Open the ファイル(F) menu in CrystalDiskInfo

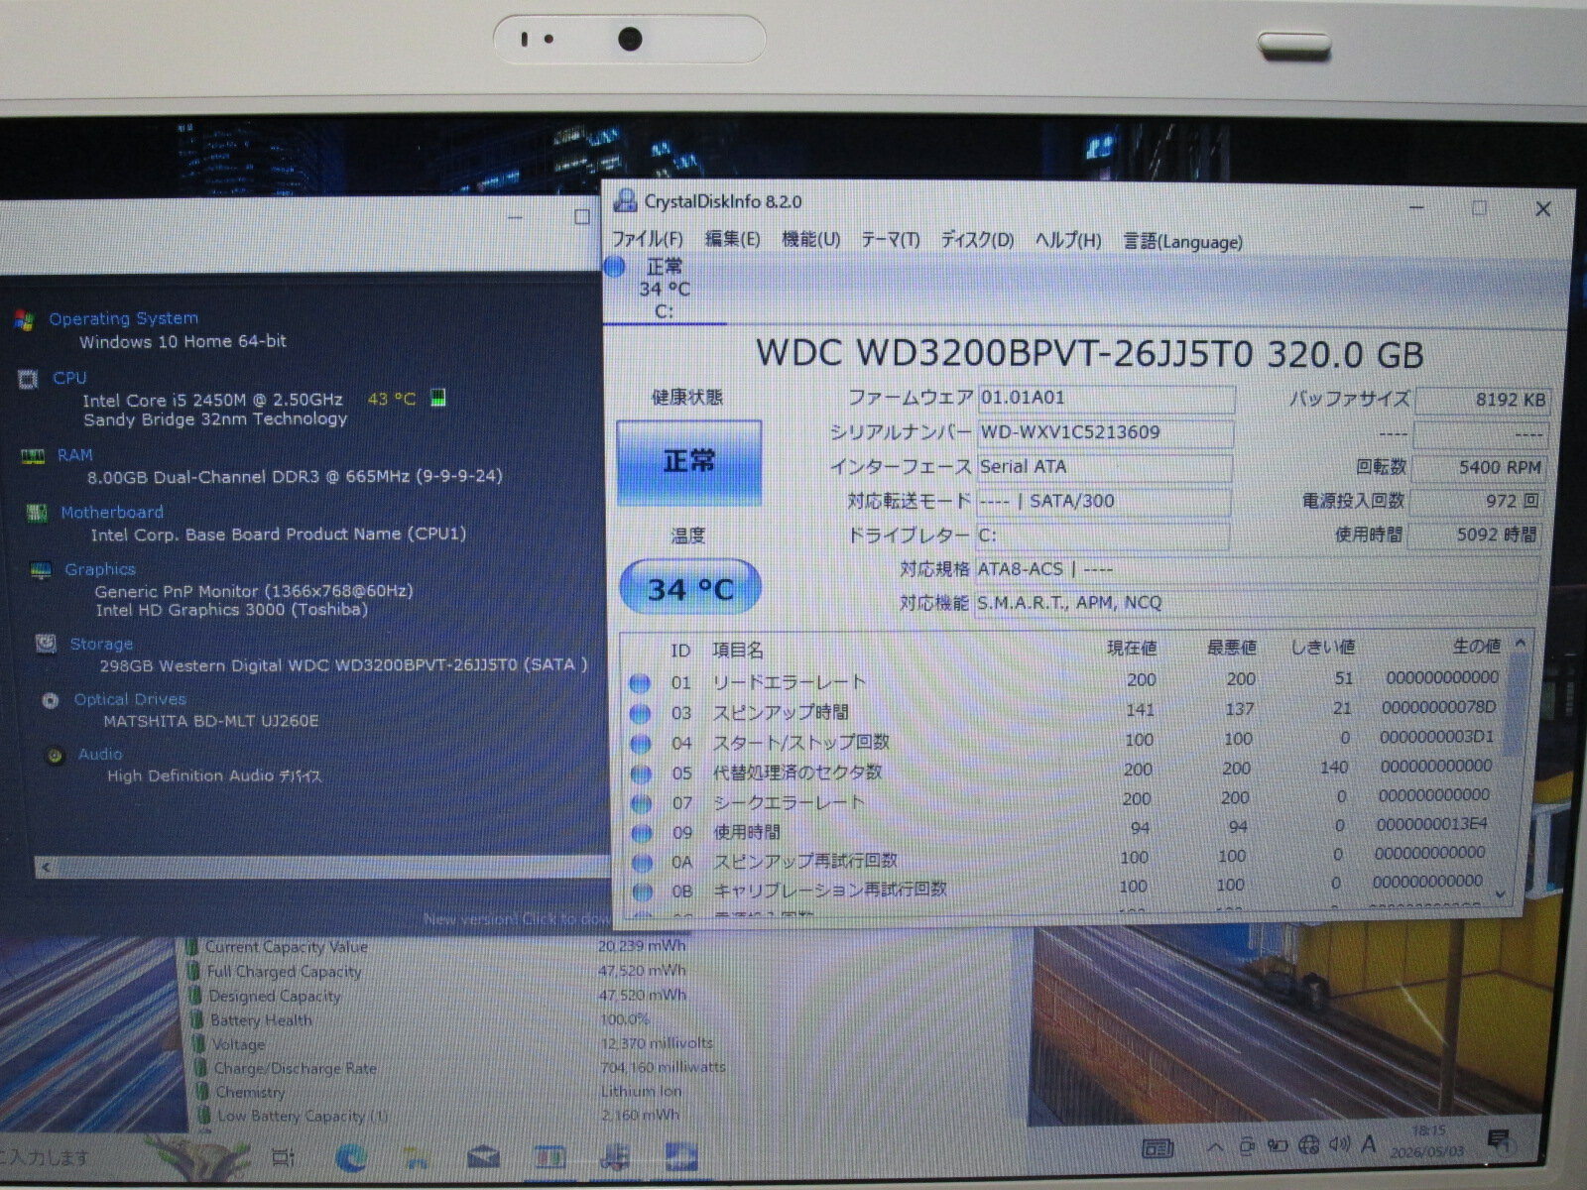click(x=648, y=239)
